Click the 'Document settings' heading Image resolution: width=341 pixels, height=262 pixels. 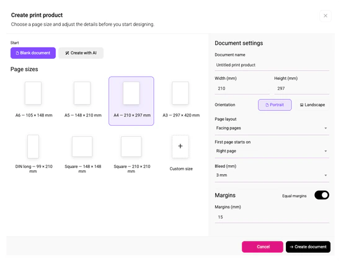(x=239, y=43)
